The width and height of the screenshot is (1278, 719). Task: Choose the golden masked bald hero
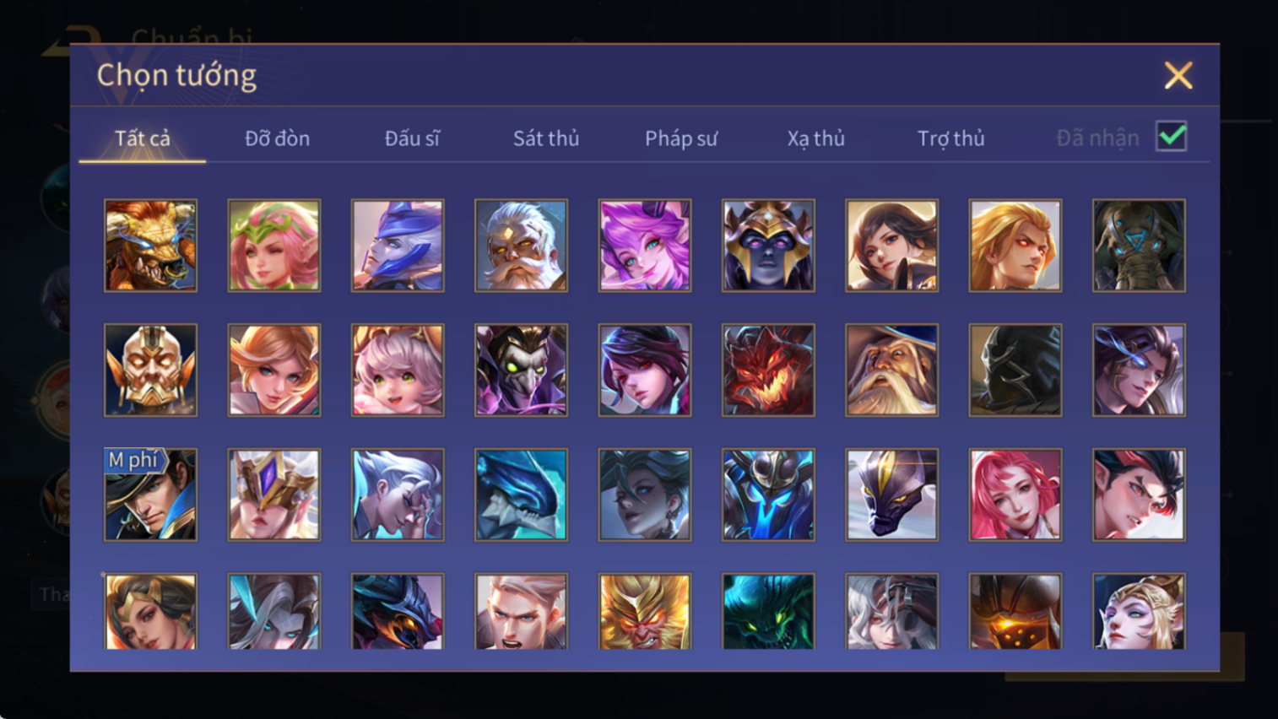coord(150,370)
